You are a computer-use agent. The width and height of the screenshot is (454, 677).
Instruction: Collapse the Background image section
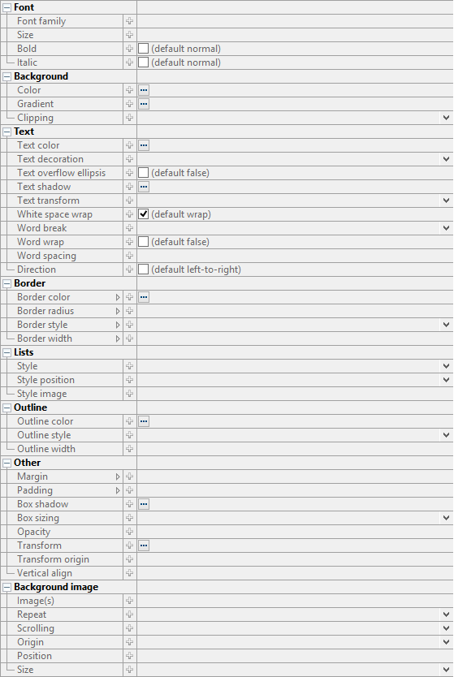tap(7, 587)
